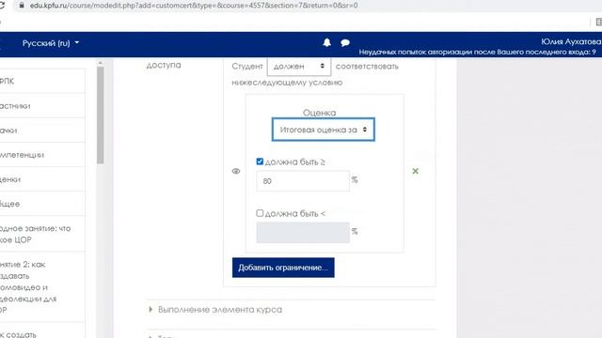Screen dimensions: 602x338
Task: Click the lock icon in address bar
Action: tap(22, 6)
